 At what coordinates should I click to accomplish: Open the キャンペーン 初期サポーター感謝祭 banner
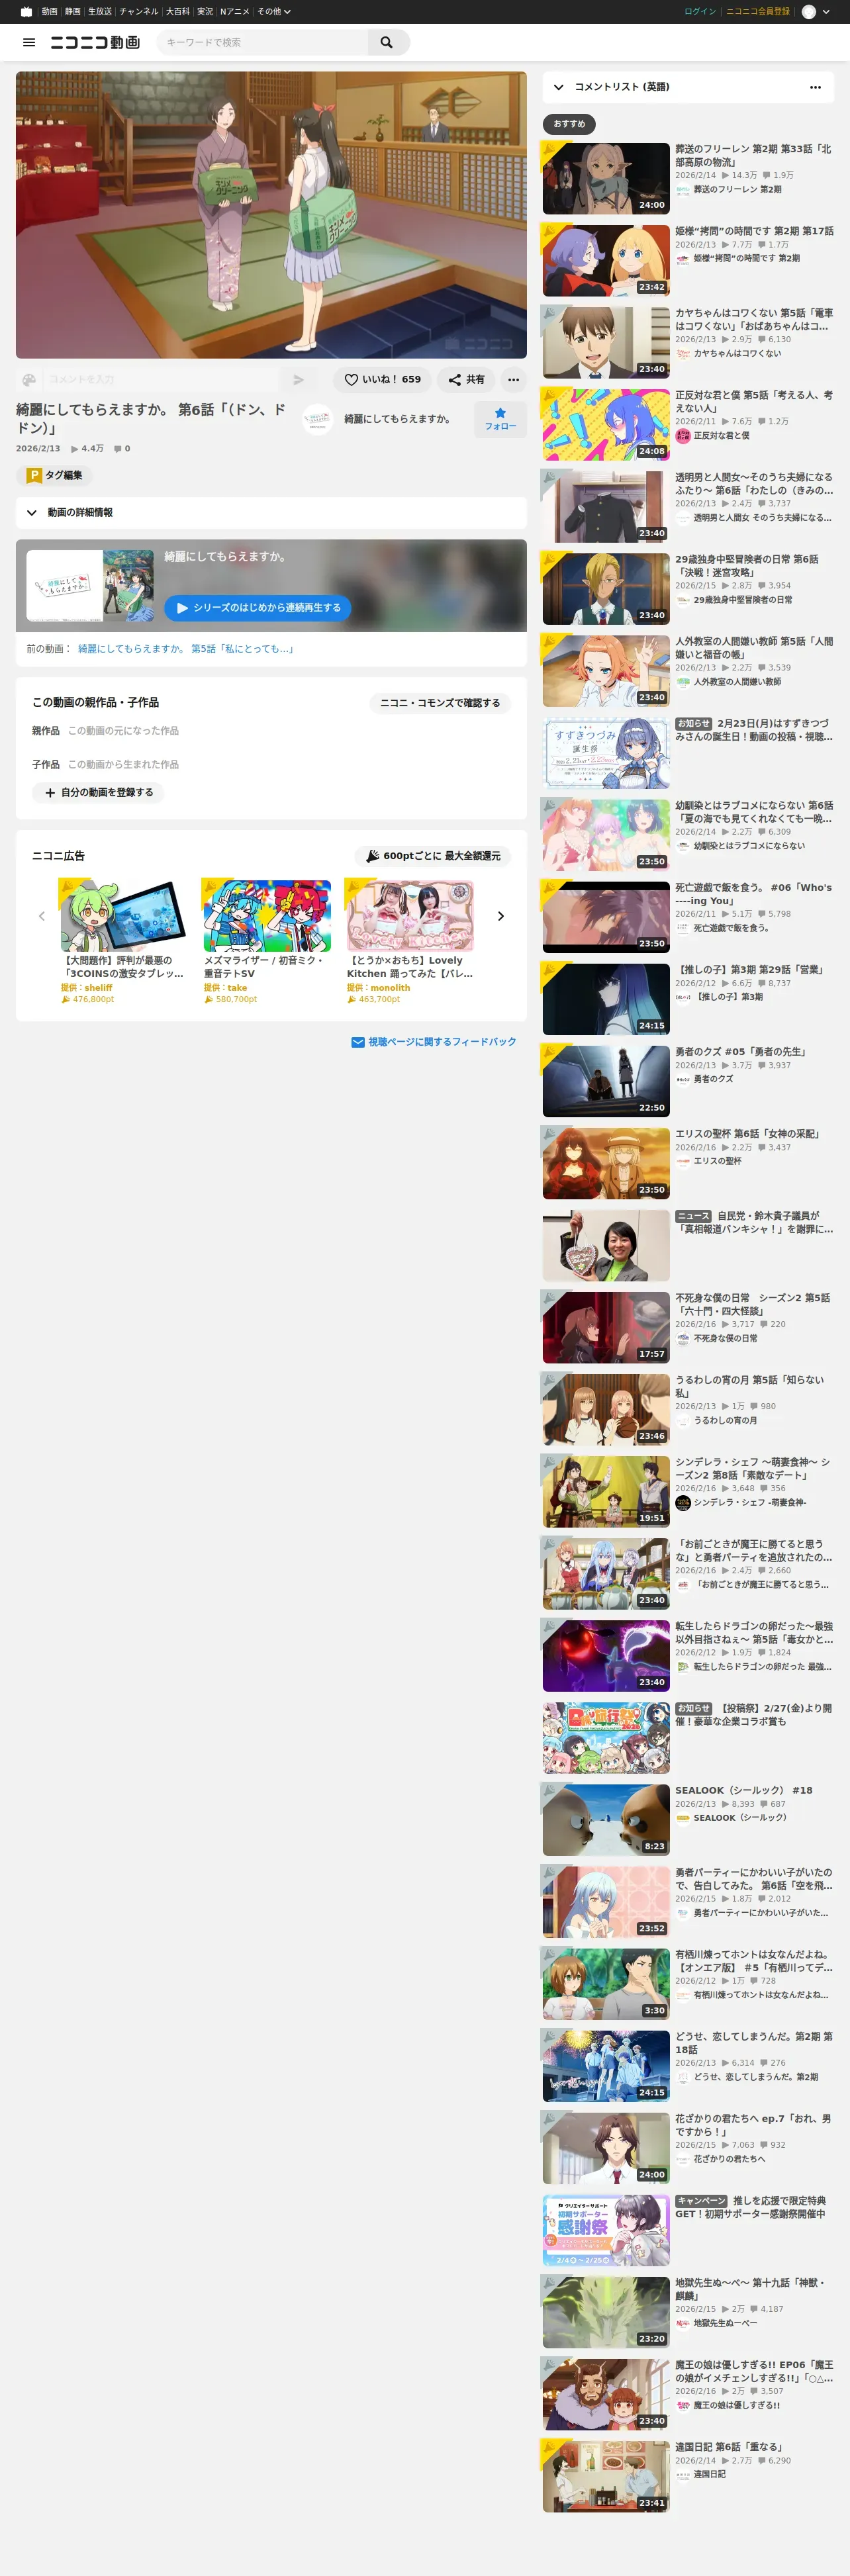(x=606, y=2230)
